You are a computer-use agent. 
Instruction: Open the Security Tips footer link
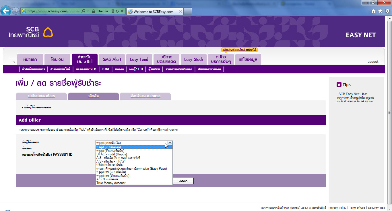[377, 208]
